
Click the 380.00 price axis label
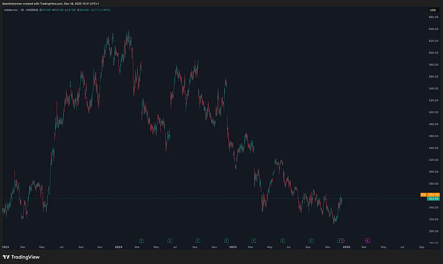434,184
